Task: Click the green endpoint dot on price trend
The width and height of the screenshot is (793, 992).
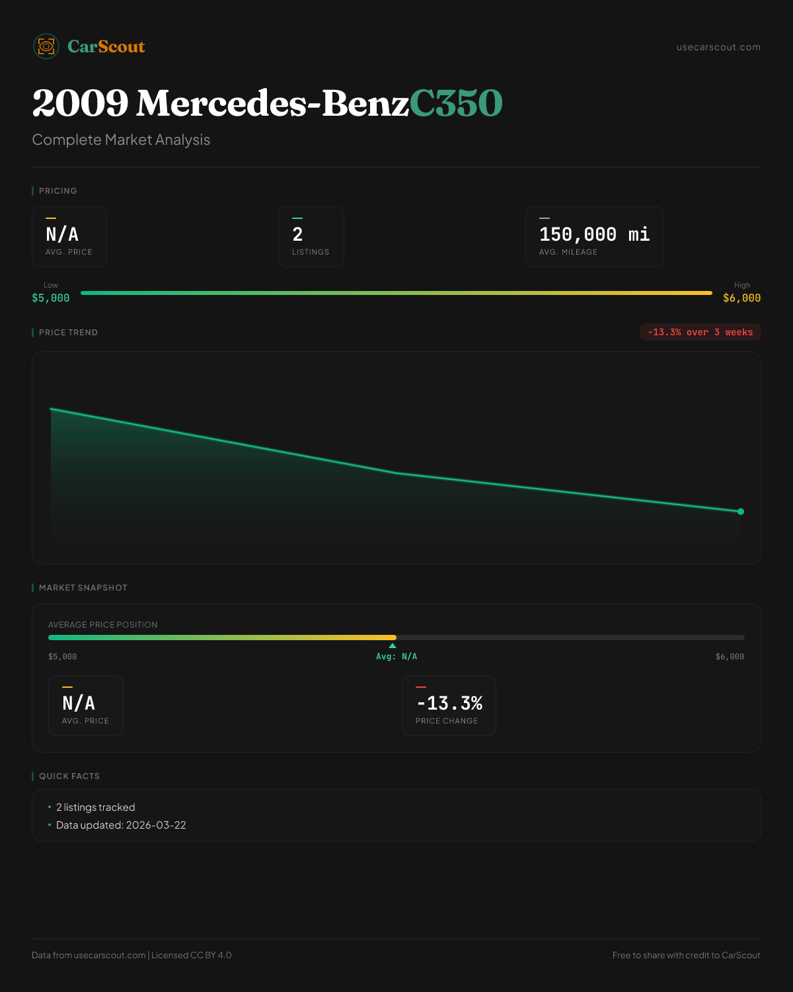Action: tap(741, 511)
